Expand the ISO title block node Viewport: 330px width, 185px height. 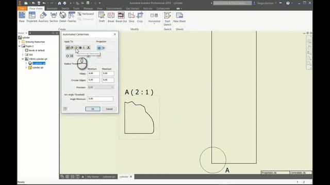coord(23,54)
